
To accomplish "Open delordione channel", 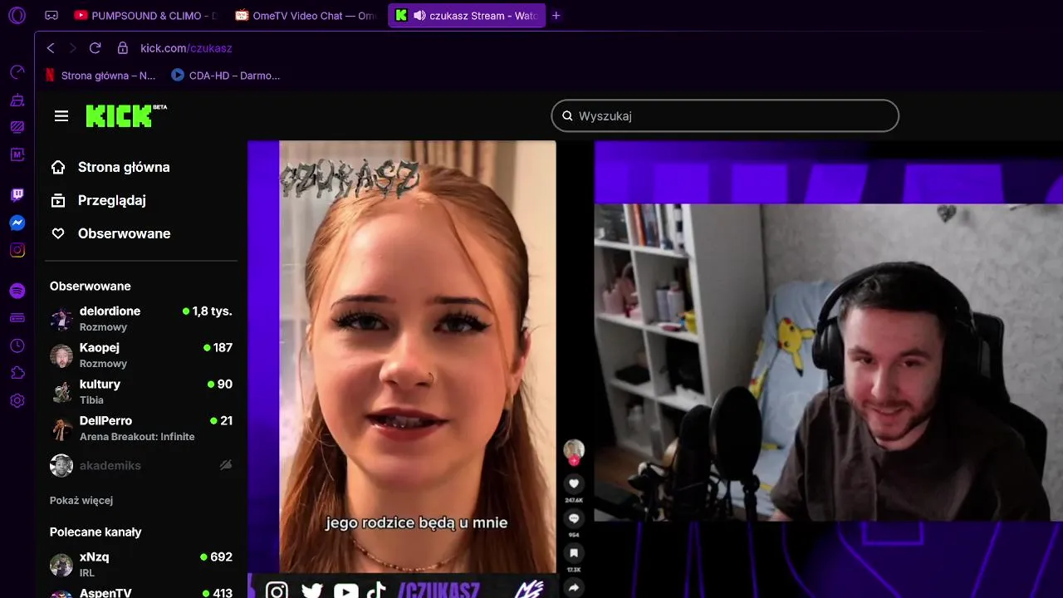I will point(141,318).
